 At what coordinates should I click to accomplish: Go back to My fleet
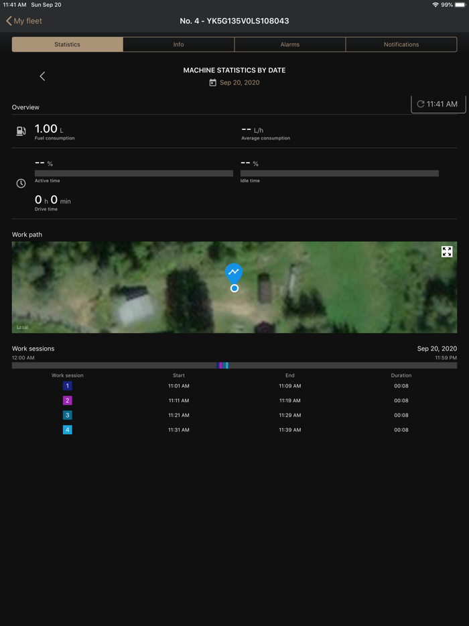(24, 21)
